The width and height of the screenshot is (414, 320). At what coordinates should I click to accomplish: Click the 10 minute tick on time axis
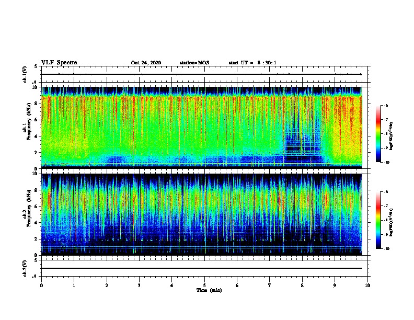coord(367,285)
